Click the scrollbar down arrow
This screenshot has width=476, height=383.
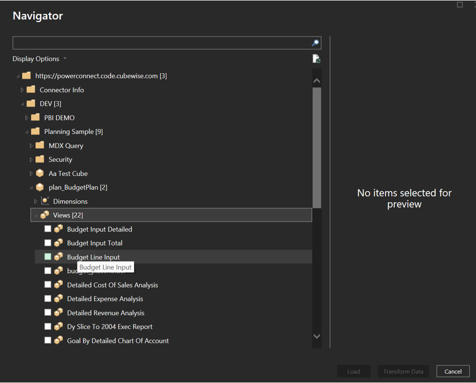[x=316, y=336]
